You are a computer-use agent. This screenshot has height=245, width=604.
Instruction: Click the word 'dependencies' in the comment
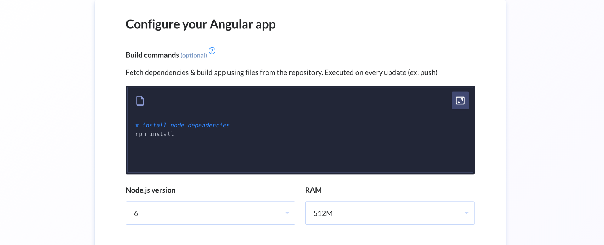[x=209, y=125]
